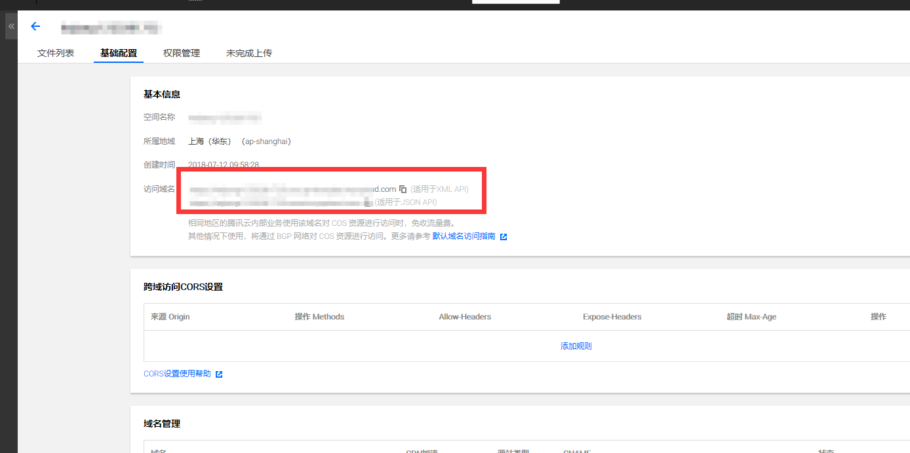Screen dimensions: 910x453
Task: Copy the XML API access domain
Action: (403, 189)
